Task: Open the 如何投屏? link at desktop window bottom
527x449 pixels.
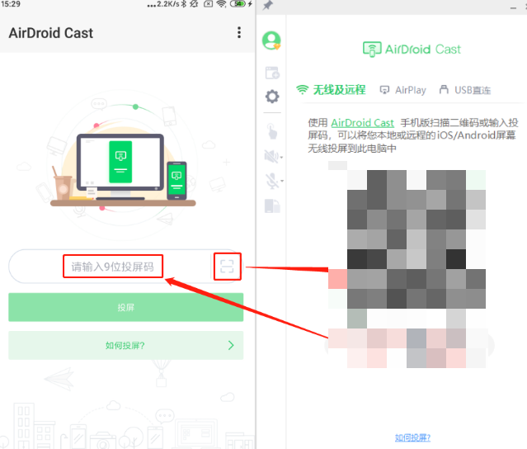Action: pyautogui.click(x=412, y=437)
